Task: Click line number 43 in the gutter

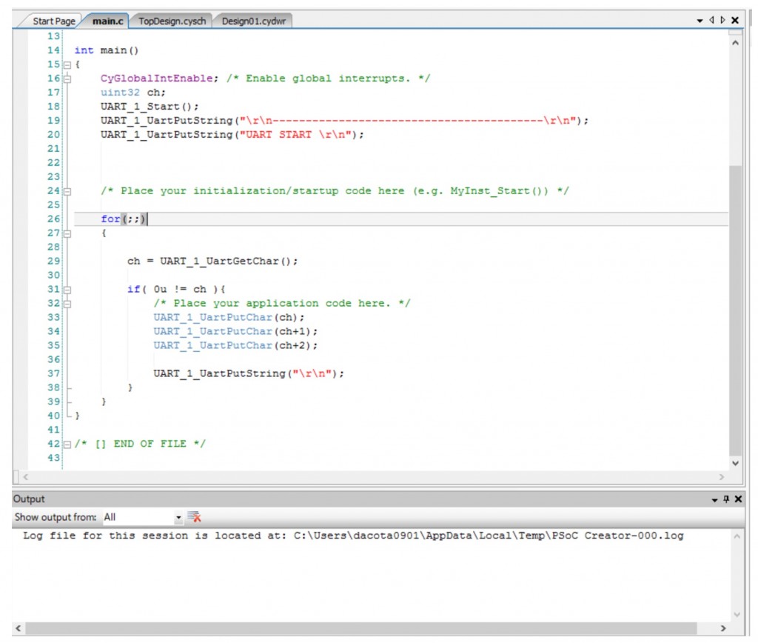Action: [53, 459]
